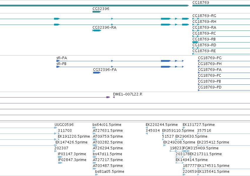The width and height of the screenshot is (250, 176).
Task: Select transcript CG18769-RD
Action: coord(204,45)
